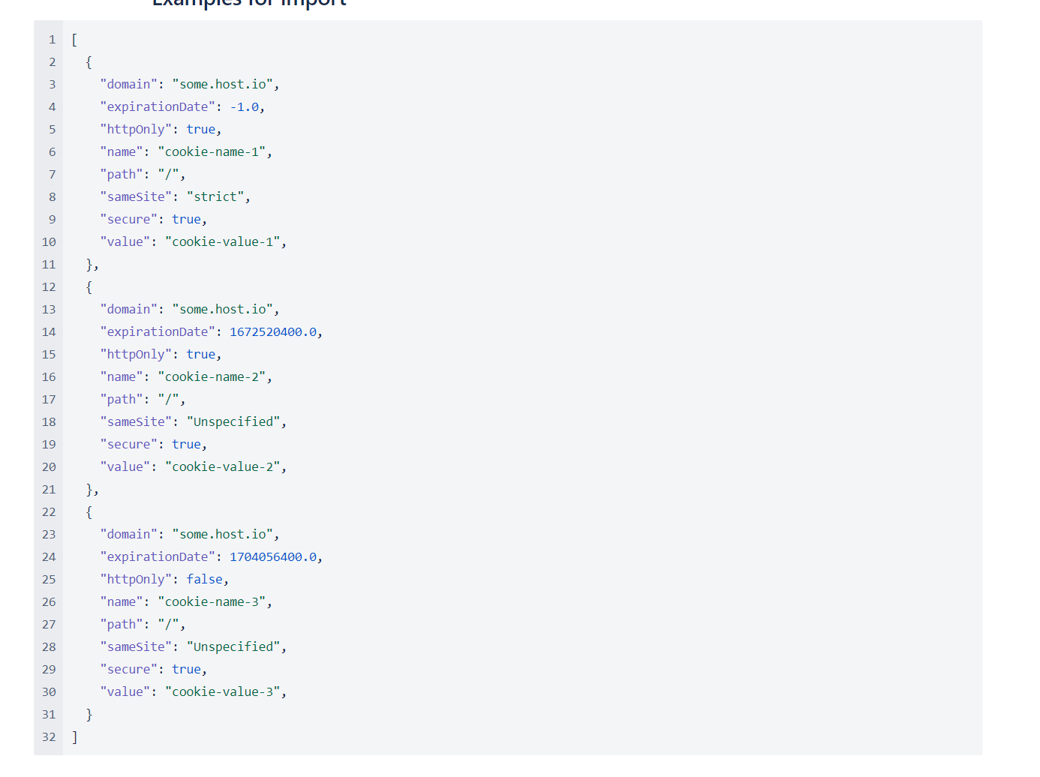
Task: Click the opening square bracket on line 1
Action: click(x=74, y=40)
